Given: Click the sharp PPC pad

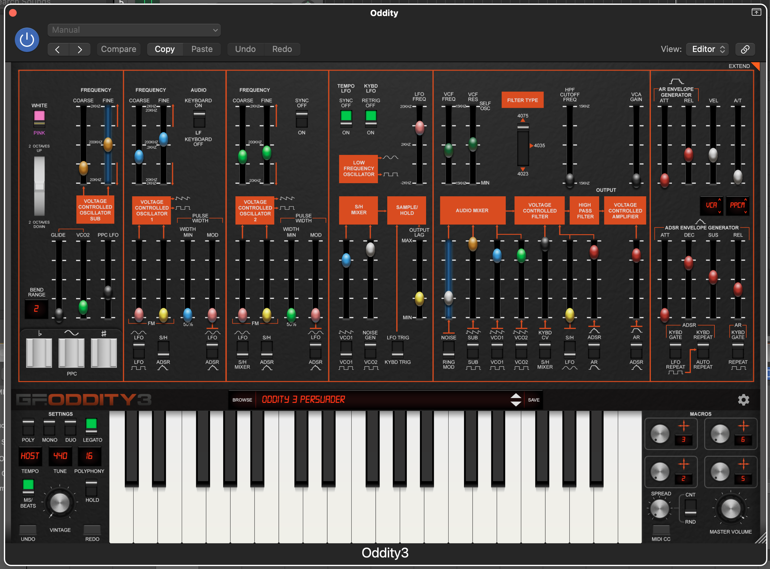Looking at the screenshot, I should pos(104,353).
